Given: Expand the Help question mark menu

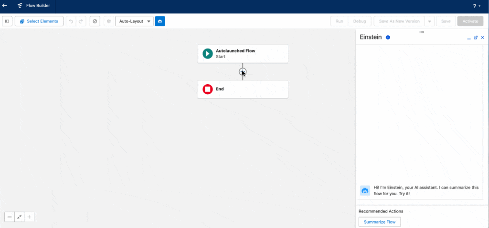Looking at the screenshot, I should click(476, 6).
